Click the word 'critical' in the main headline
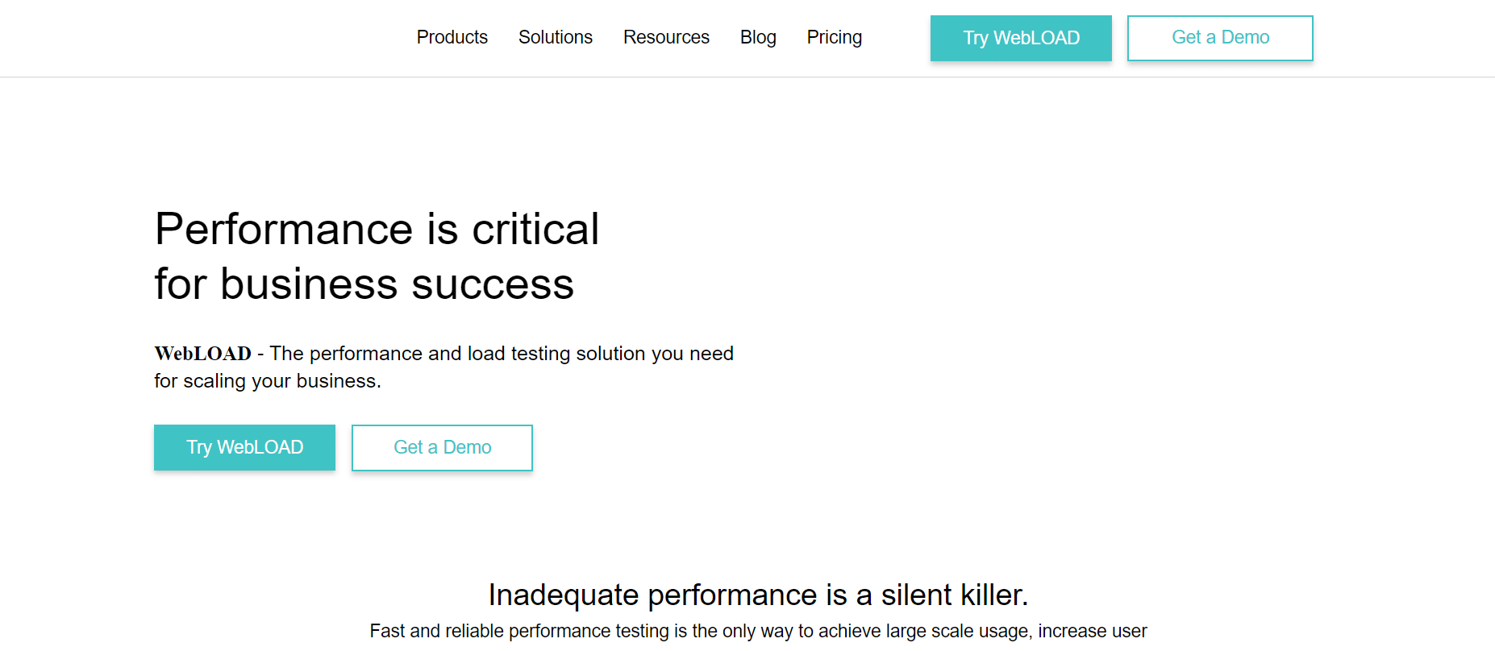This screenshot has height=651, width=1495. coord(535,229)
